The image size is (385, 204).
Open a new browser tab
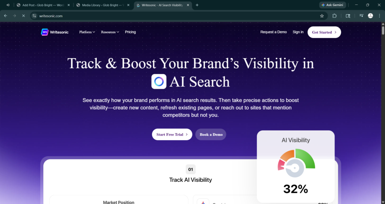point(197,5)
